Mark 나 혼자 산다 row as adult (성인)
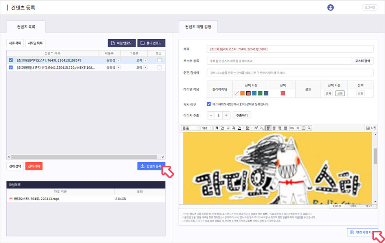Viewport: 385px width, 243px height. pyautogui.click(x=159, y=67)
